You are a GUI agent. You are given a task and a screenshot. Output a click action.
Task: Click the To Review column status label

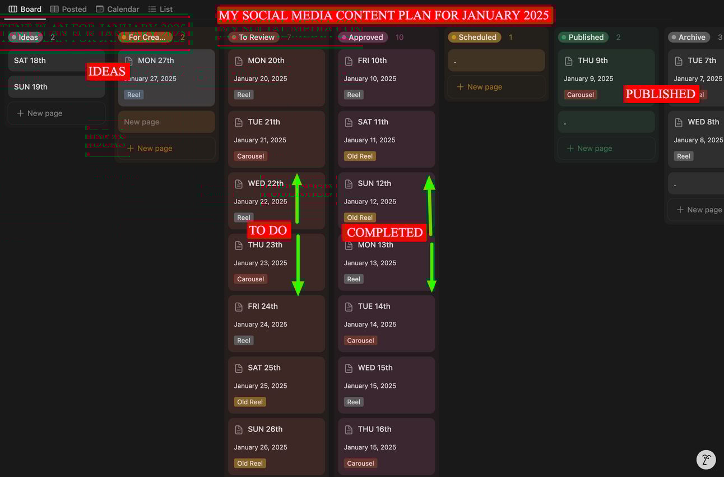pyautogui.click(x=254, y=38)
